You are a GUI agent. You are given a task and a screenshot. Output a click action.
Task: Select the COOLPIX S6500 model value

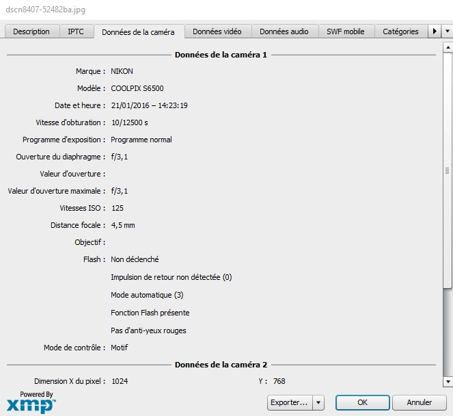click(137, 88)
